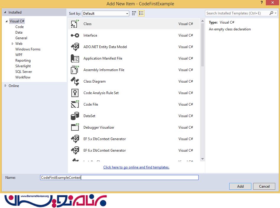The width and height of the screenshot is (280, 208).
Task: Click into the Name text field
Action: tap(119, 177)
